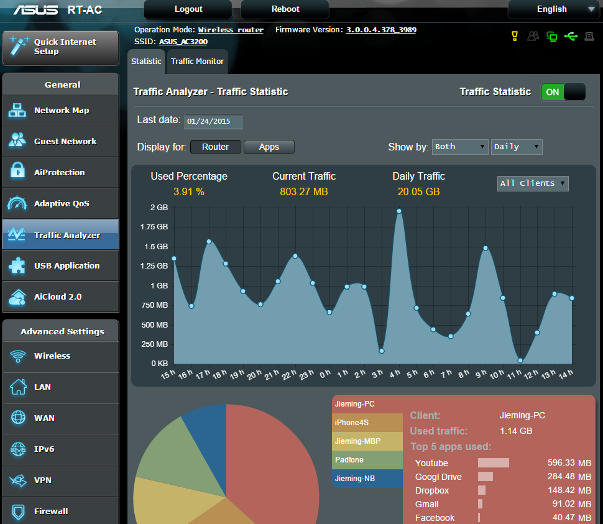603x524 pixels.
Task: Open the All Clients dropdown
Action: (x=533, y=183)
